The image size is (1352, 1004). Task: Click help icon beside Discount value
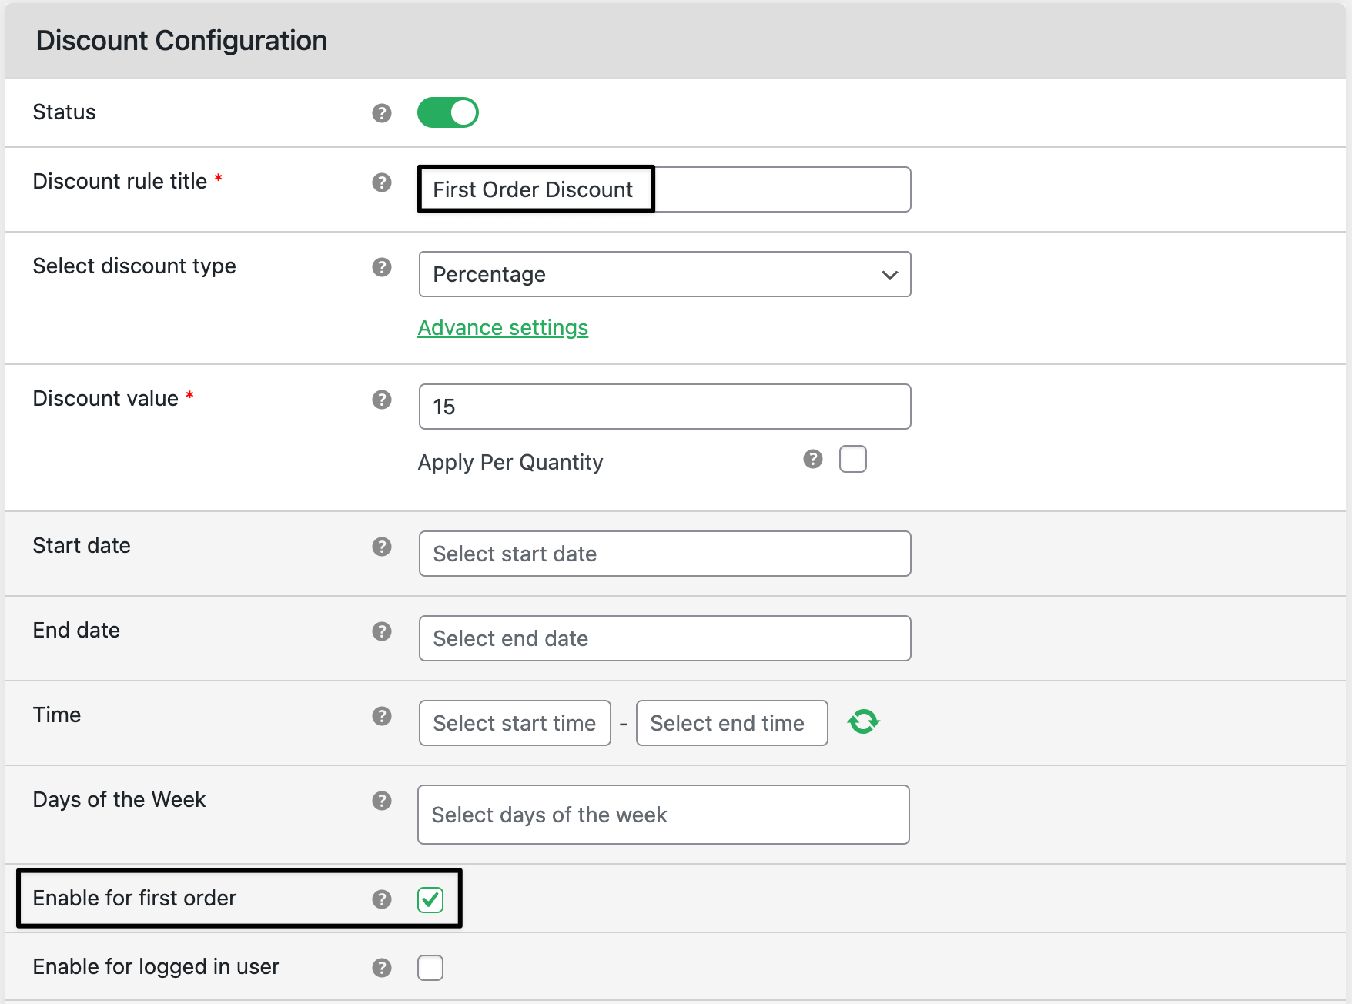click(382, 400)
